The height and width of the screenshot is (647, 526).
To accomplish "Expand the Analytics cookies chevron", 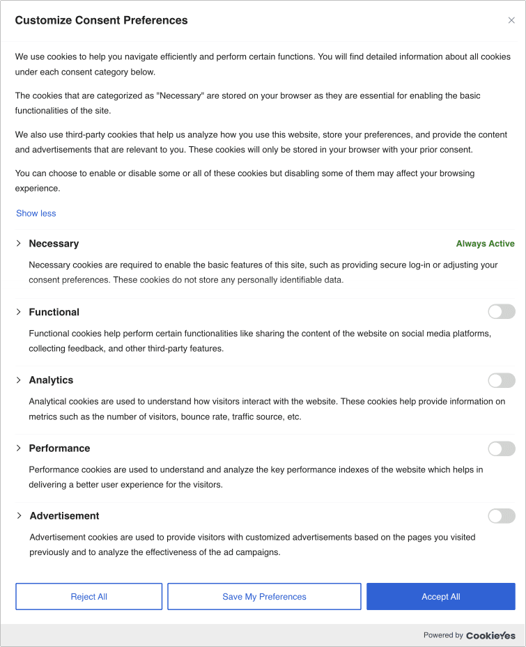I will coord(18,380).
